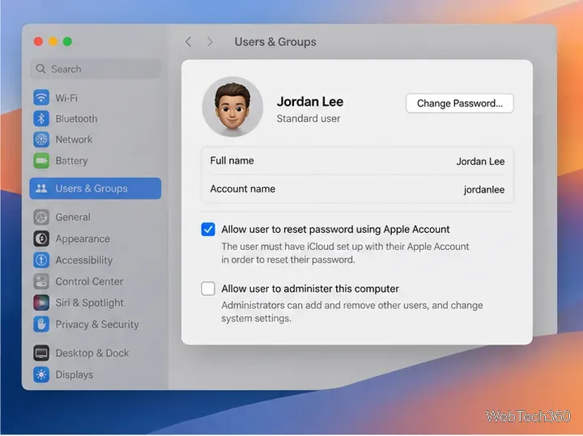The width and height of the screenshot is (583, 436).
Task: Open Wi-Fi settings pane
Action: pyautogui.click(x=96, y=98)
